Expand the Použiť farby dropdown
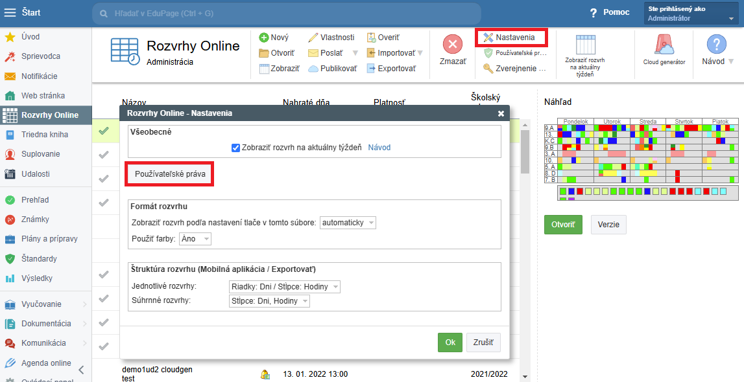 (195, 239)
